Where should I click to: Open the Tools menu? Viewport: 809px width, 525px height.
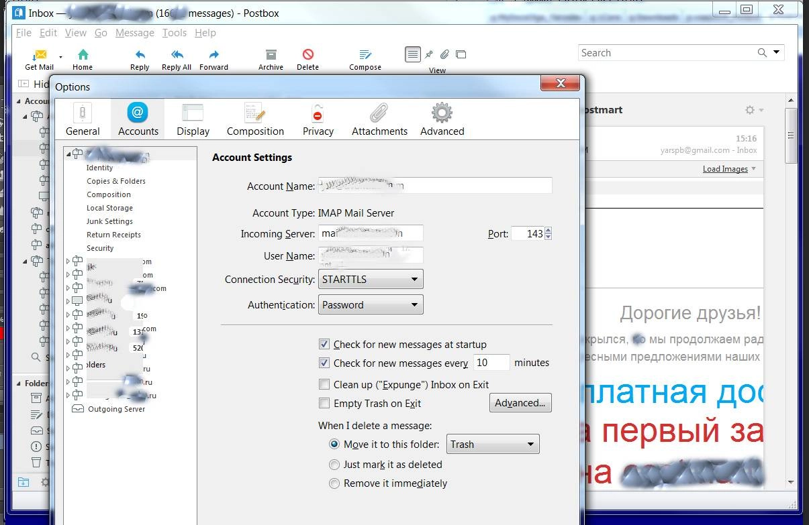175,33
